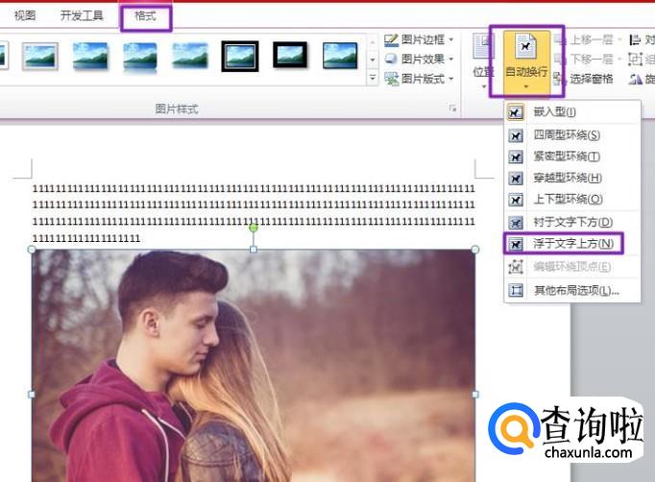Click the rotate objects icon
The image size is (655, 482).
(636, 79)
